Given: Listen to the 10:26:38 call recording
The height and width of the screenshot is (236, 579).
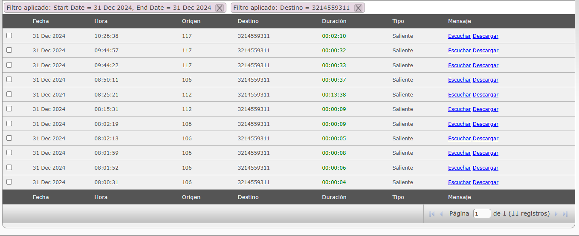Looking at the screenshot, I should coord(459,36).
